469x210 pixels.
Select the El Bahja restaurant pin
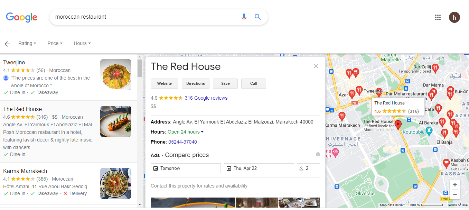(445, 133)
